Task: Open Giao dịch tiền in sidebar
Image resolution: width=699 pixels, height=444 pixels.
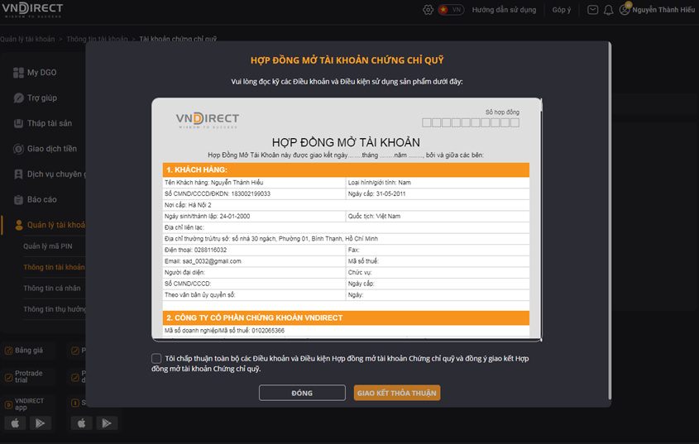Action: pyautogui.click(x=52, y=149)
